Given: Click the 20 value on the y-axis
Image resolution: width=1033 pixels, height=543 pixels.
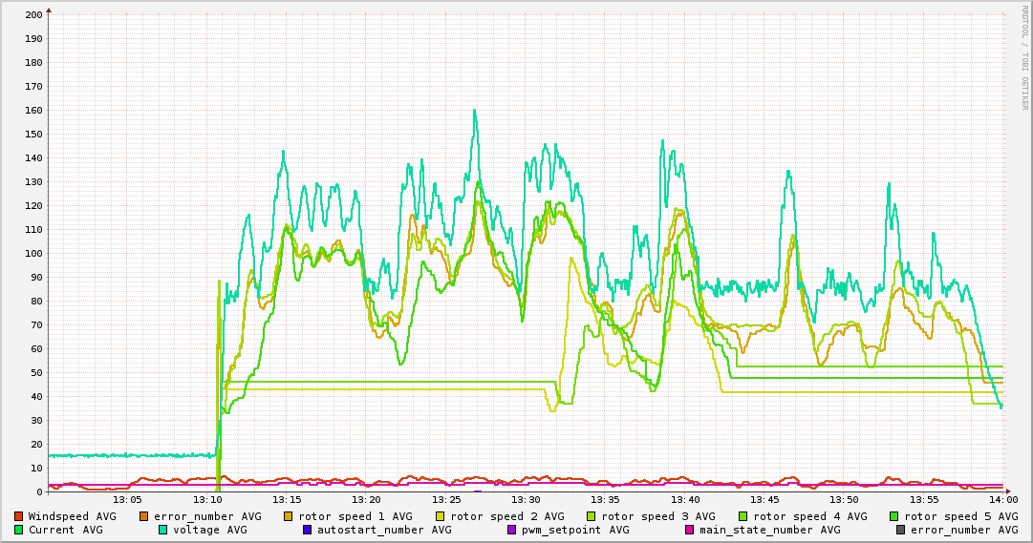Looking at the screenshot, I should tap(36, 445).
